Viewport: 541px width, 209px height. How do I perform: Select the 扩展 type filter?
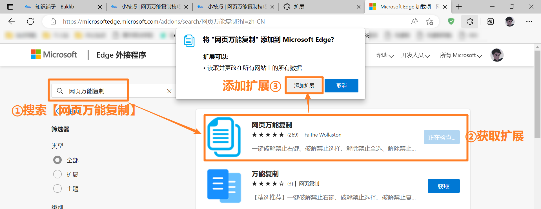[57, 174]
